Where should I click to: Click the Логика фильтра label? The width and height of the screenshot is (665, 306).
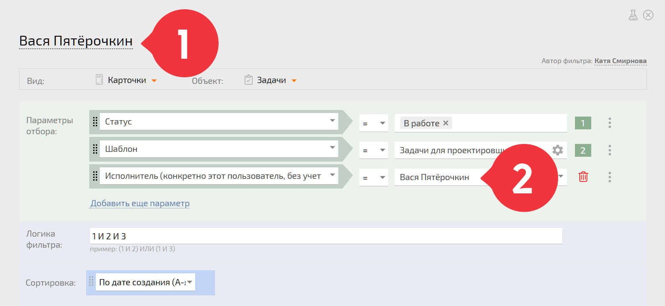click(44, 239)
